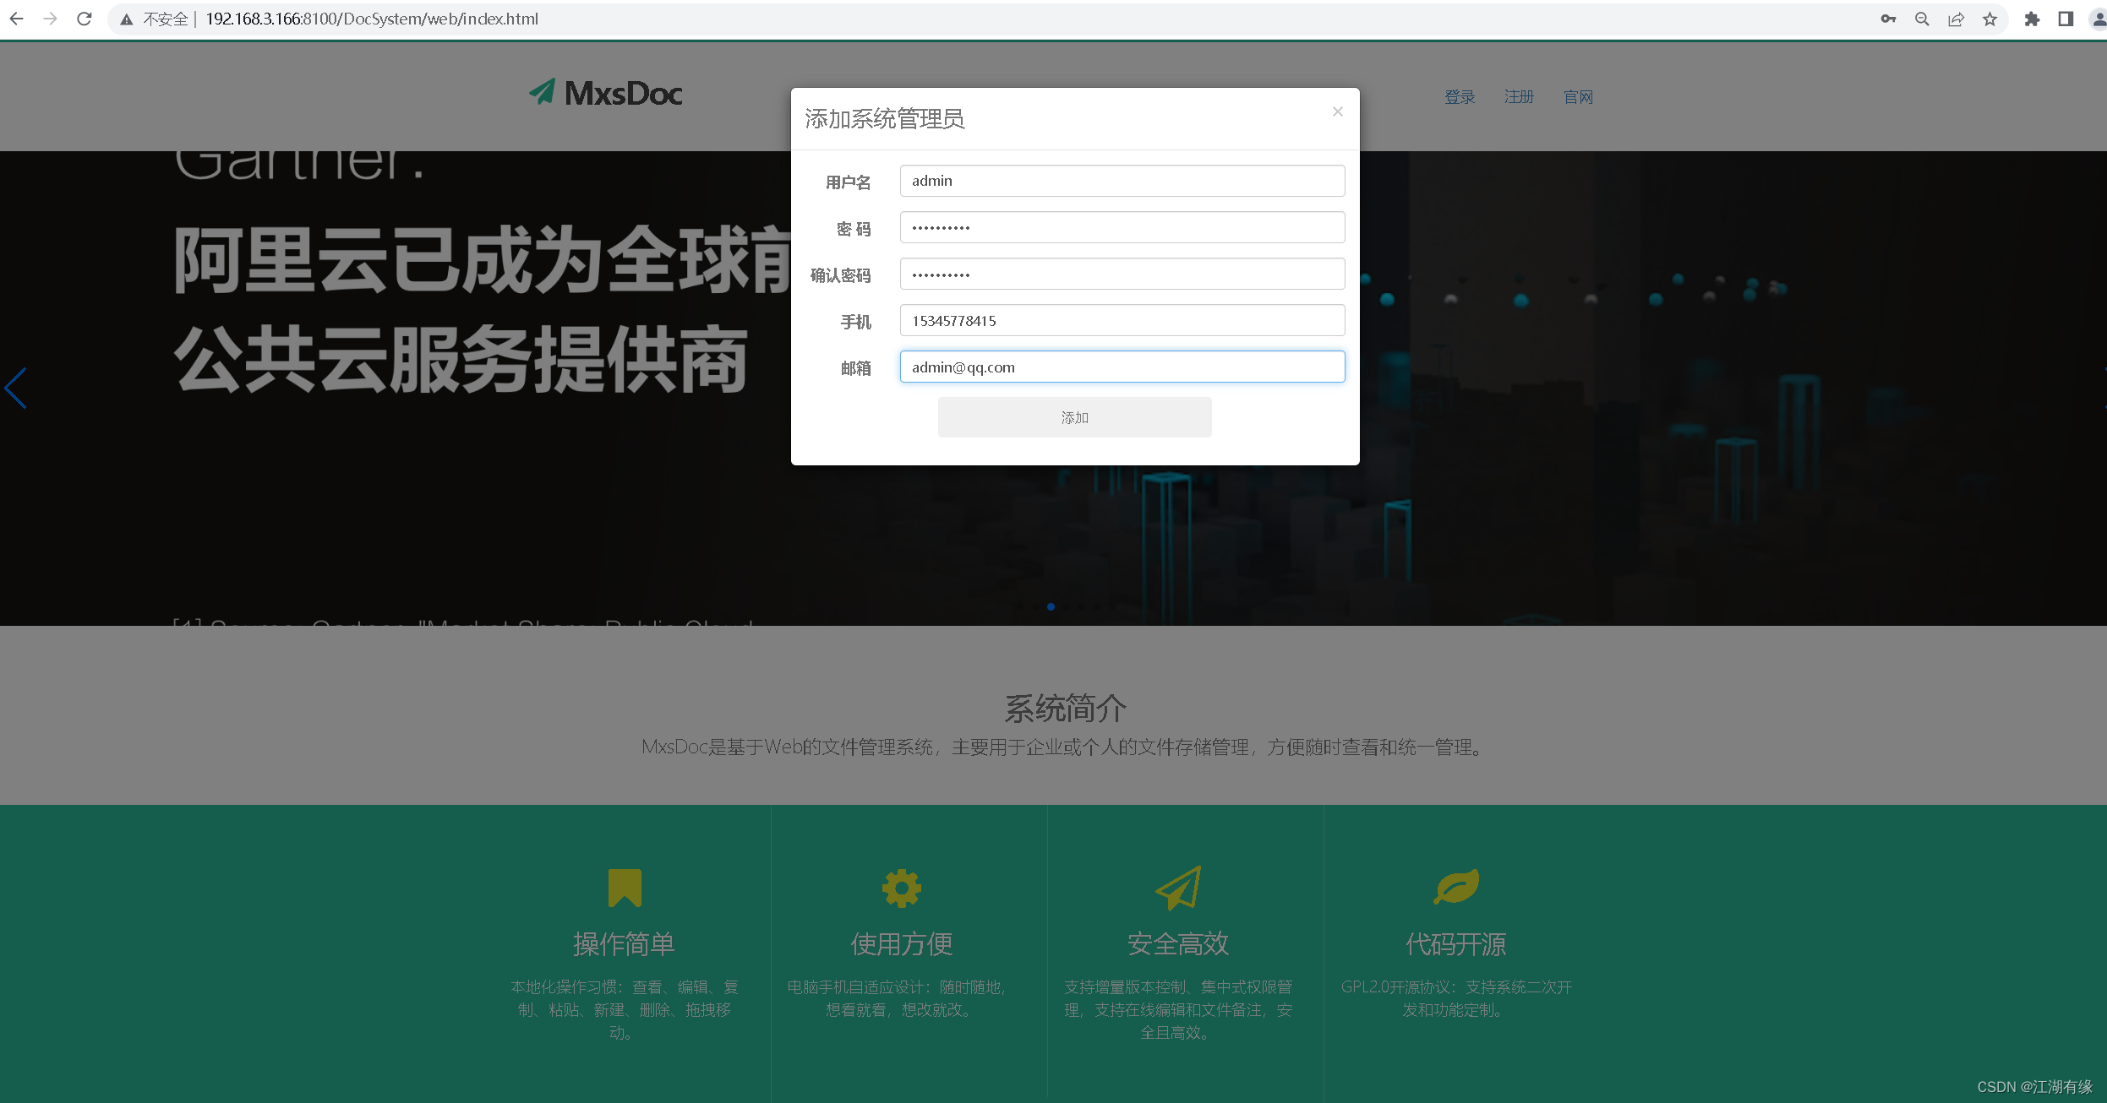Image resolution: width=2107 pixels, height=1103 pixels.
Task: Click the leaf icon above 代码开源
Action: coord(1455,885)
